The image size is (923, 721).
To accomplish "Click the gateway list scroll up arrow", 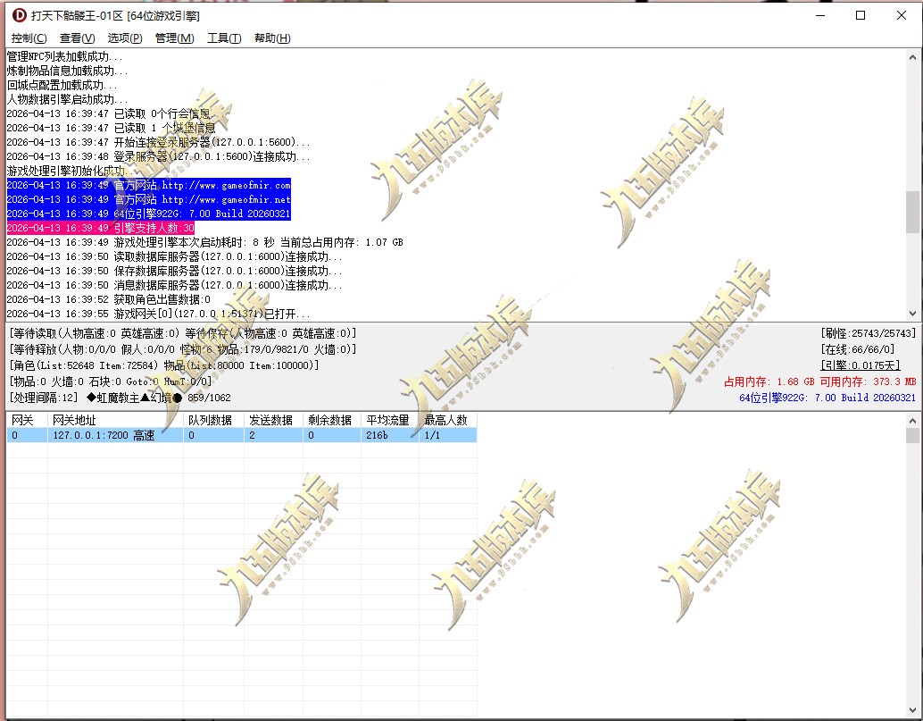I will click(x=912, y=421).
